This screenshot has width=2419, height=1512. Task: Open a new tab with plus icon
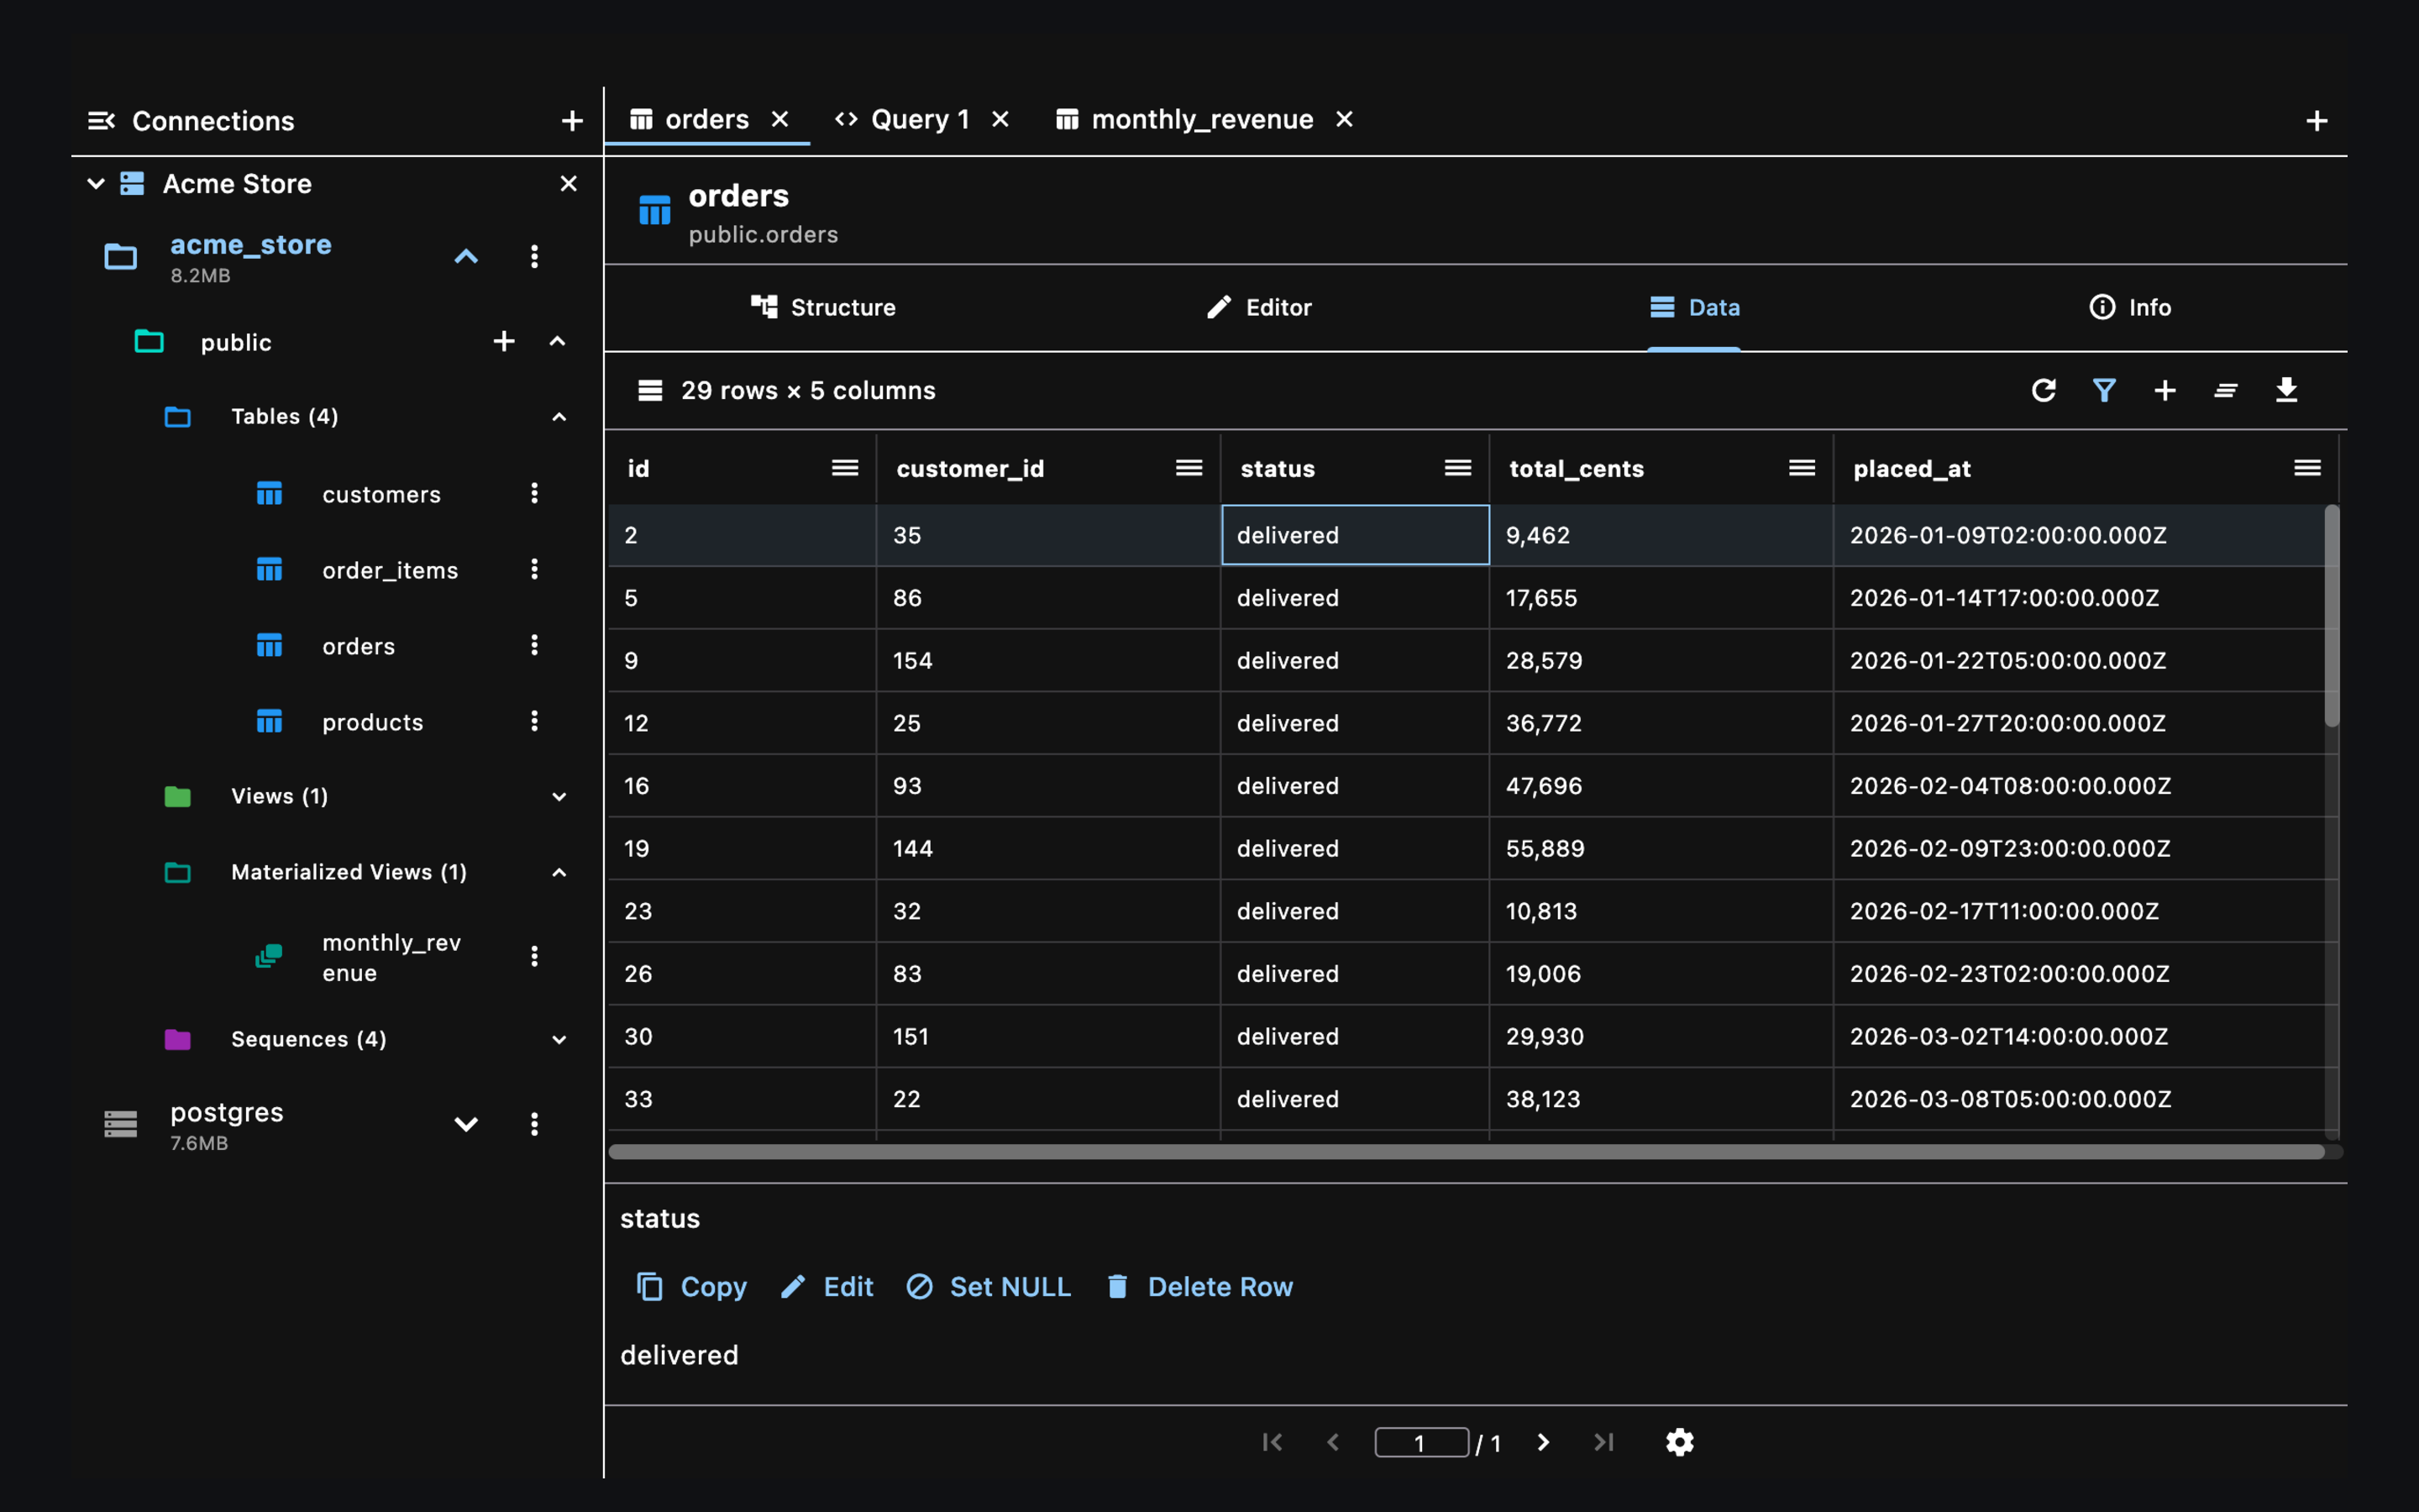(x=2317, y=121)
